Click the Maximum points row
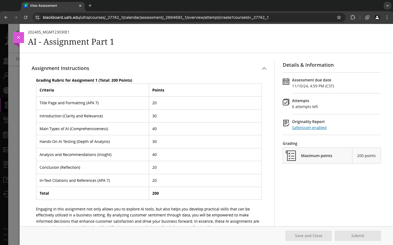 pos(332,156)
